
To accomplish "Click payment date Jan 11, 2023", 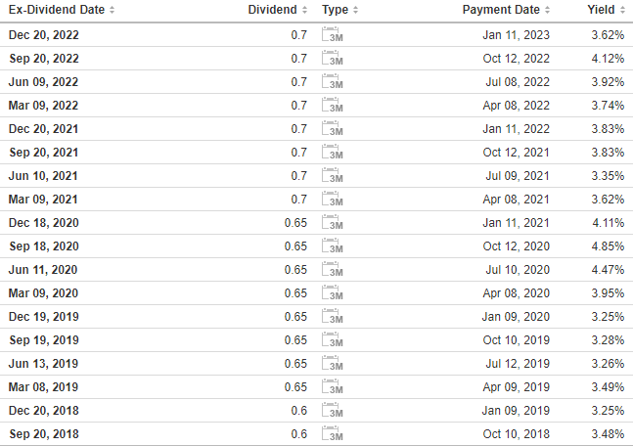I will click(516, 35).
